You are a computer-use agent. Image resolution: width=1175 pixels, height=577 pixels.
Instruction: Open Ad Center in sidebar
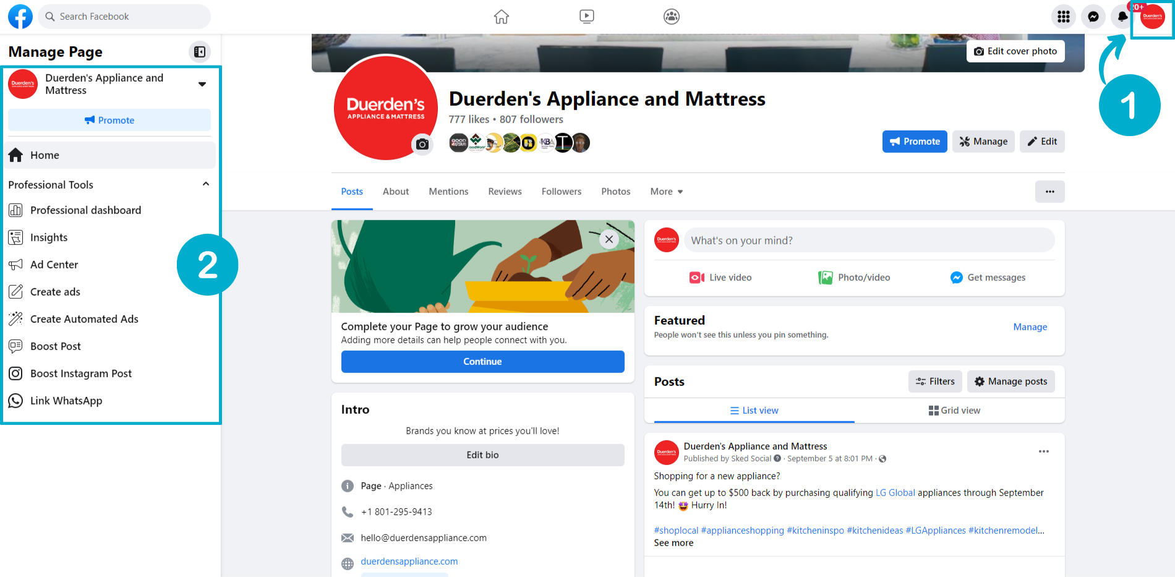pyautogui.click(x=110, y=265)
